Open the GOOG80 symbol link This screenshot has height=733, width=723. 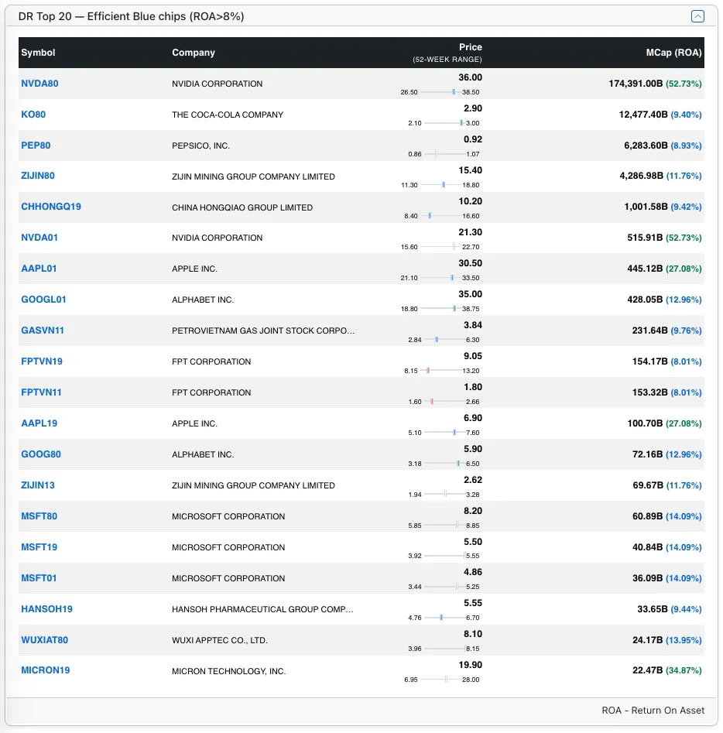41,454
